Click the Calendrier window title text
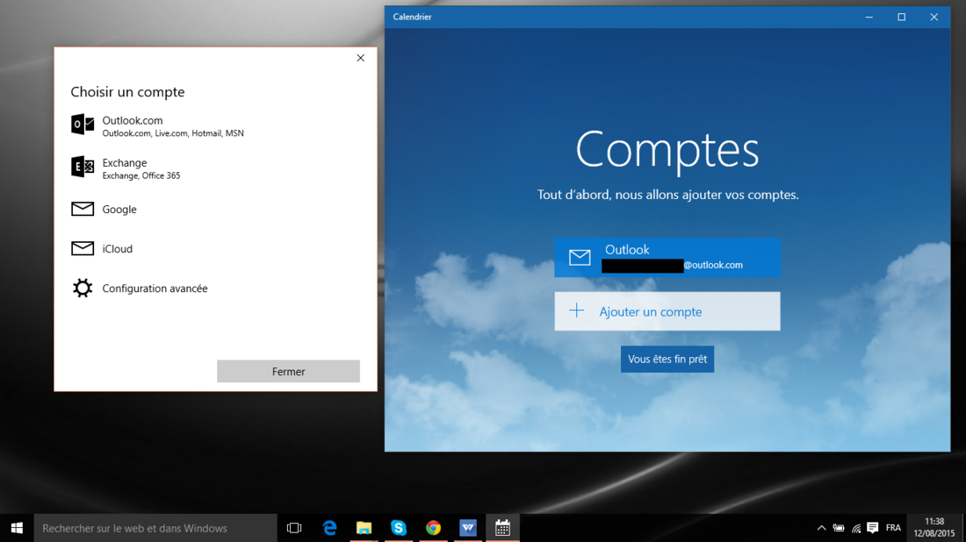Viewport: 966px width, 542px height. 412,18
